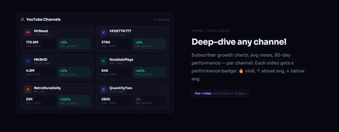This screenshot has height=132, width=339.
Task: Click the 34K subs text
Action: (116, 63)
